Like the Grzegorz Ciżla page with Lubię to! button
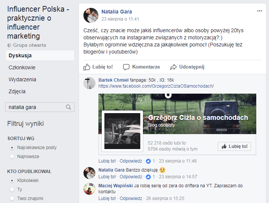The height and width of the screenshot is (203, 269). coord(234,146)
